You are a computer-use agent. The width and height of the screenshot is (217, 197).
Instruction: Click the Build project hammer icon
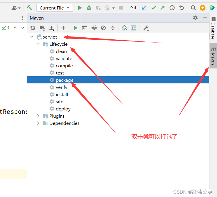(29, 8)
